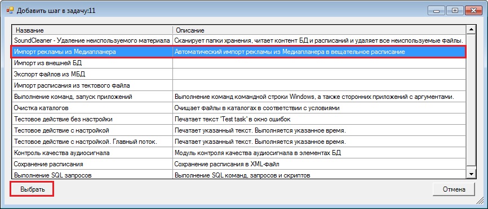The height and width of the screenshot is (209, 488).
Task: Pick Контроль качества аудиосигнала row
Action: tap(239, 153)
